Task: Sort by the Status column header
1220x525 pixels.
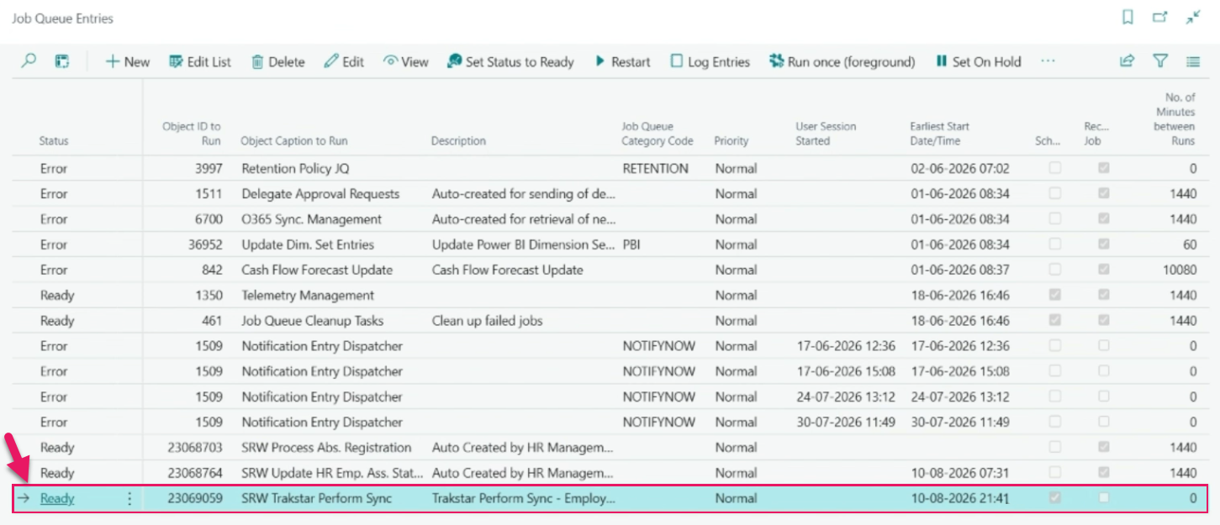Action: point(54,141)
